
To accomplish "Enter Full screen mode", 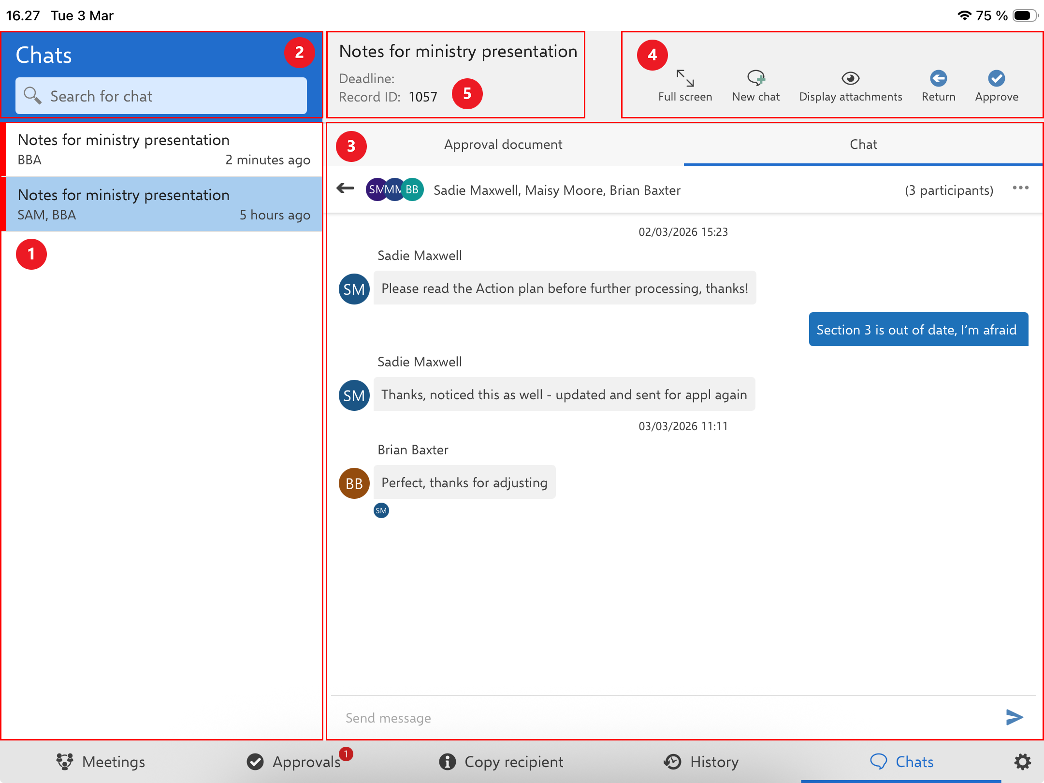I will 685,86.
